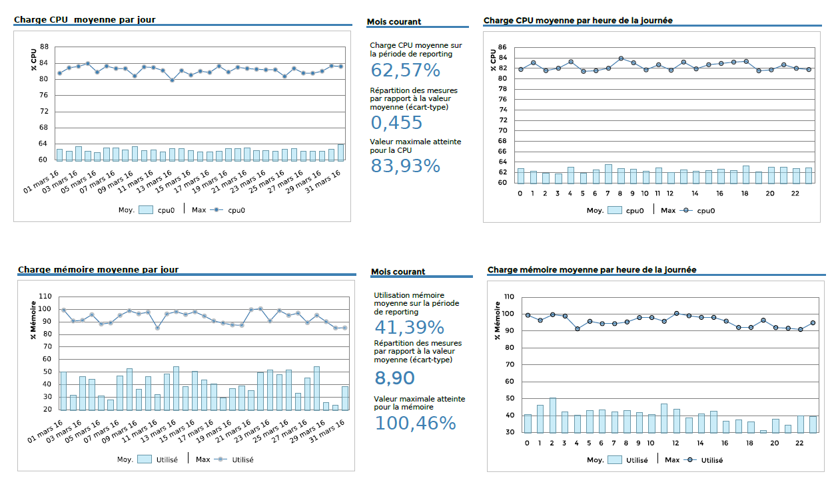
Task: Open the 'Charge mémoire moyenne par jour' heading
Action: pos(98,269)
